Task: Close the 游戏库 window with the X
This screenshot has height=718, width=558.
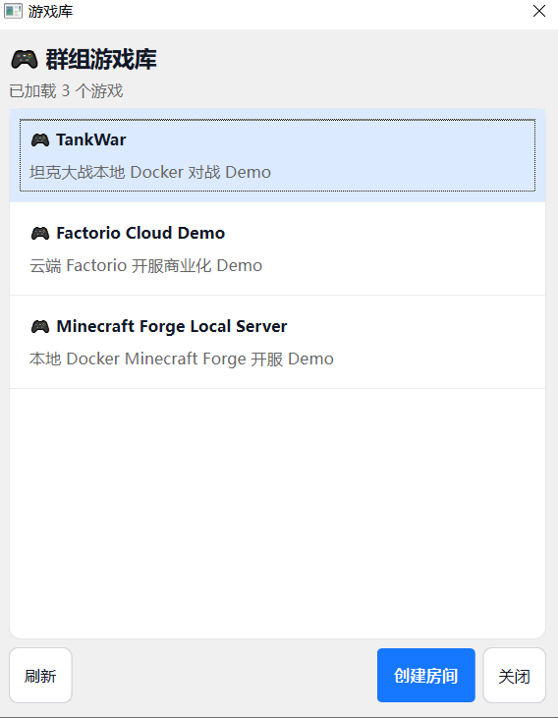Action: [x=539, y=11]
